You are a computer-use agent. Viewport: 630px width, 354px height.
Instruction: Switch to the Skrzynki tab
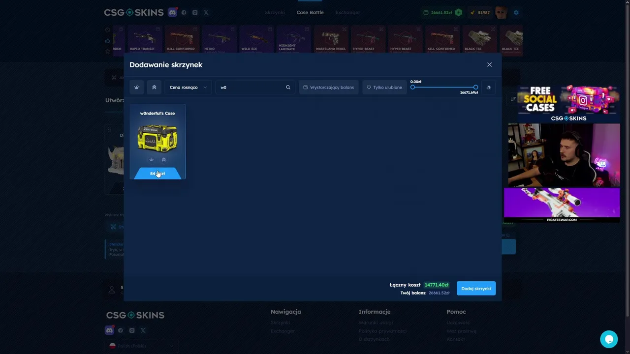275,12
